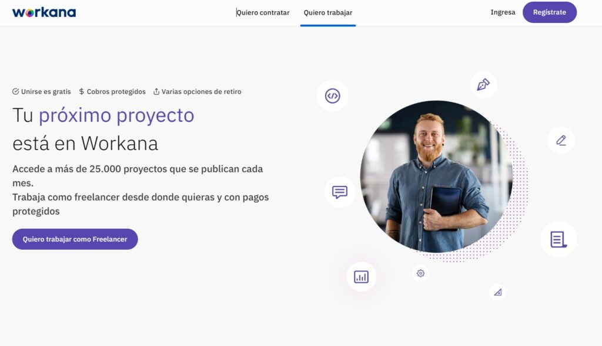
Task: Click the small gear icon
Action: pyautogui.click(x=421, y=273)
